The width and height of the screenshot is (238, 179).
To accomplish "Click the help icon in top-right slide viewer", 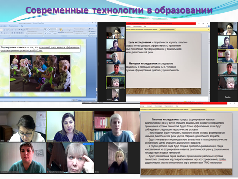I will pyautogui.click(x=208, y=26).
